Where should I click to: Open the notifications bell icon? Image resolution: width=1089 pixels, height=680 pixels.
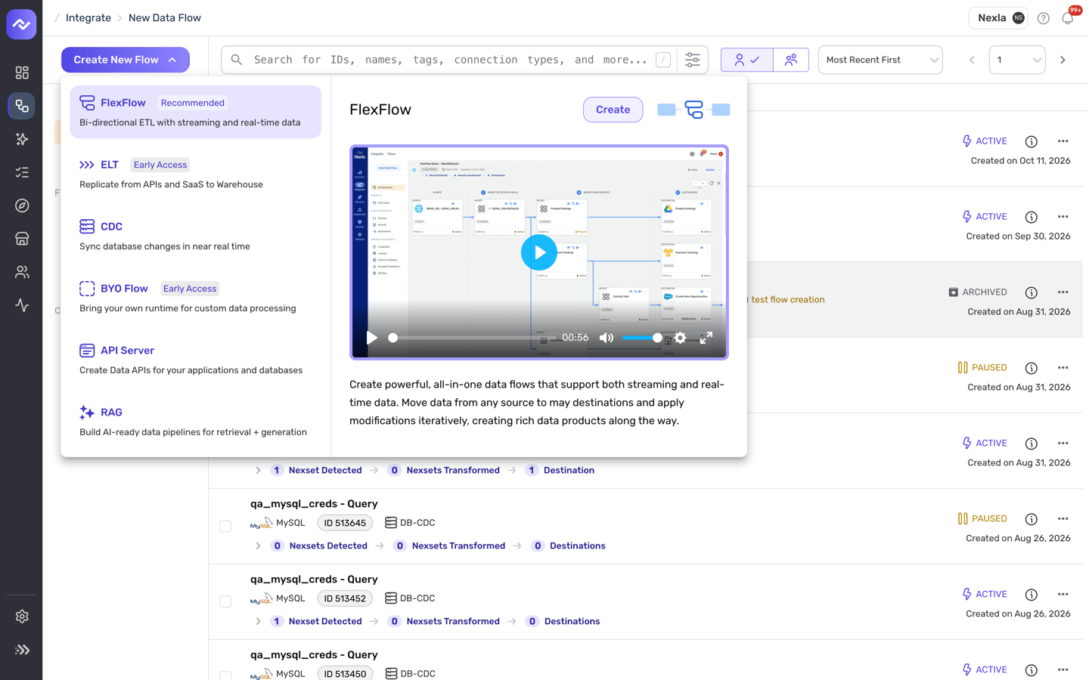click(x=1067, y=18)
